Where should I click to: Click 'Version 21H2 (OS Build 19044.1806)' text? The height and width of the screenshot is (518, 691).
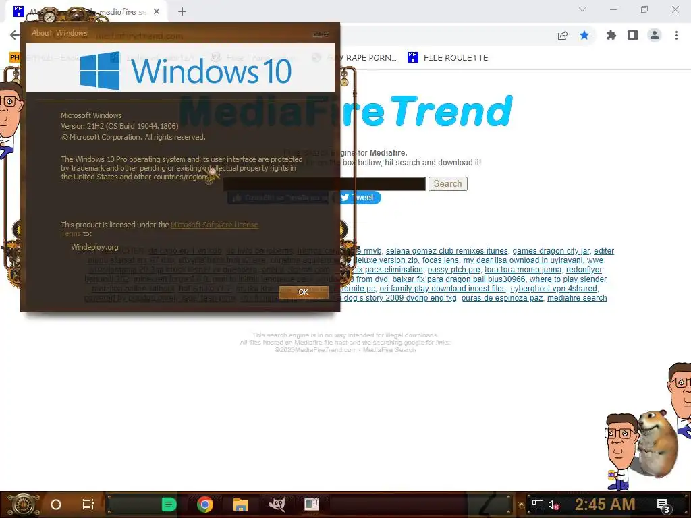(119, 126)
